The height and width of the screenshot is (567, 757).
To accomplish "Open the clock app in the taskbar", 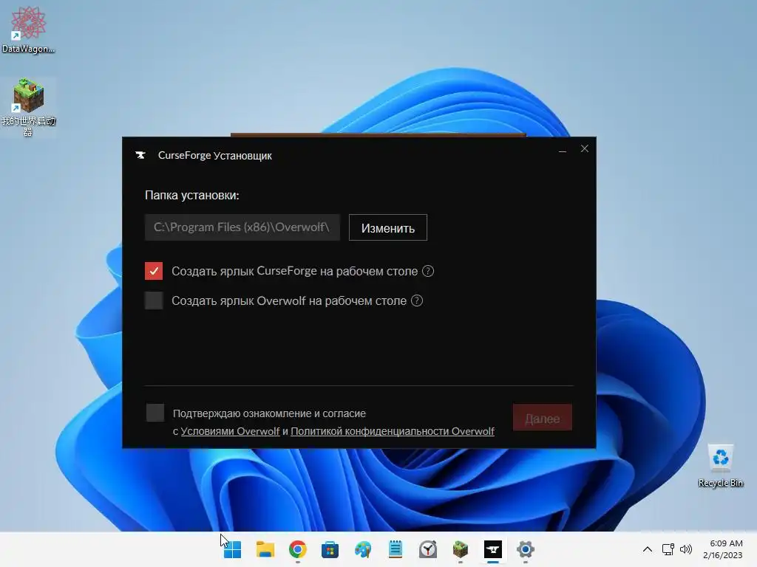I will click(x=428, y=549).
